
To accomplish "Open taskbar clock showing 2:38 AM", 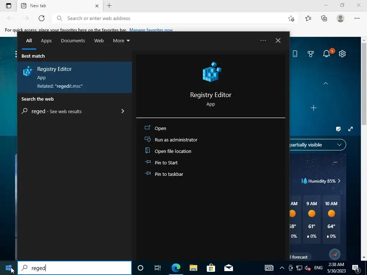I will tap(336, 268).
